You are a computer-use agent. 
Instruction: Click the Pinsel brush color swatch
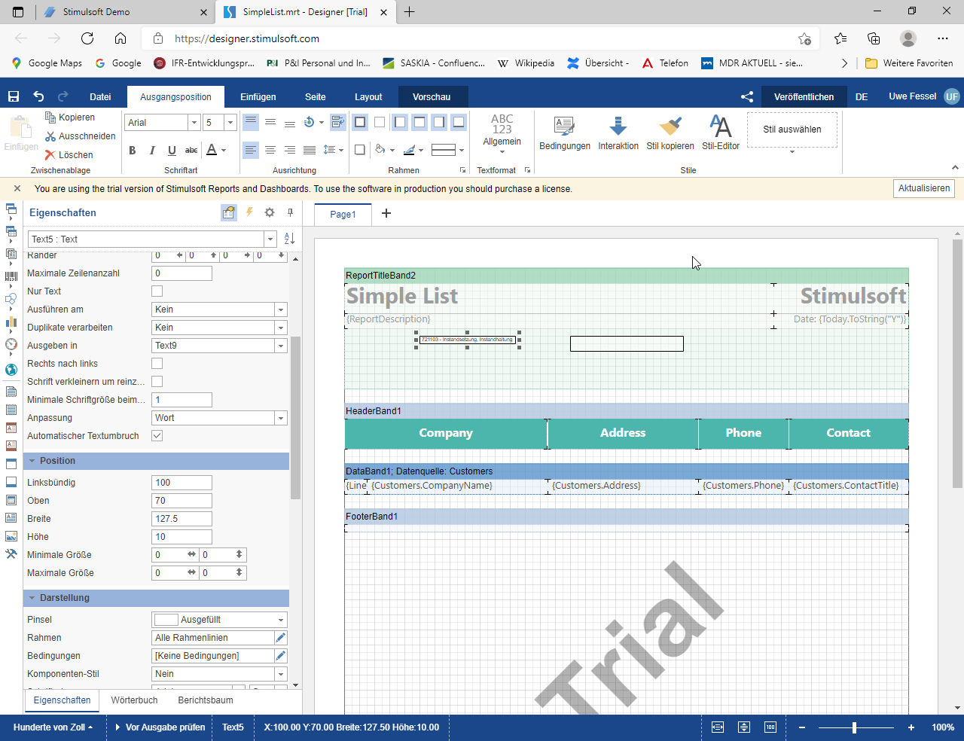click(x=166, y=620)
